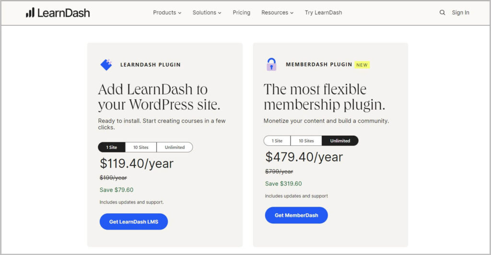Choose Unlimited sites for LearnDash plugin

[x=175, y=147]
